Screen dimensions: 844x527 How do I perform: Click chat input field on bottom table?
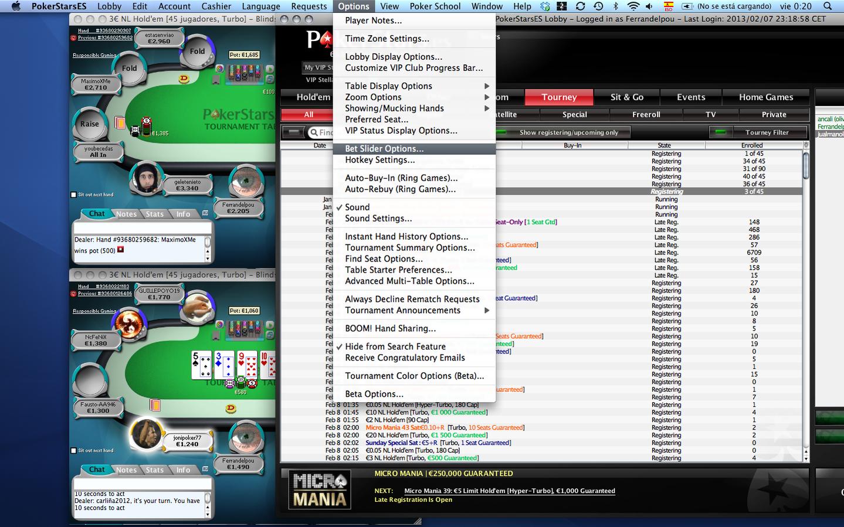(x=142, y=484)
